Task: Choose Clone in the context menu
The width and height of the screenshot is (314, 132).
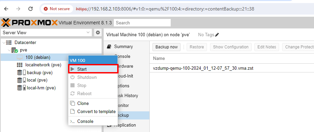Action: tap(93, 104)
